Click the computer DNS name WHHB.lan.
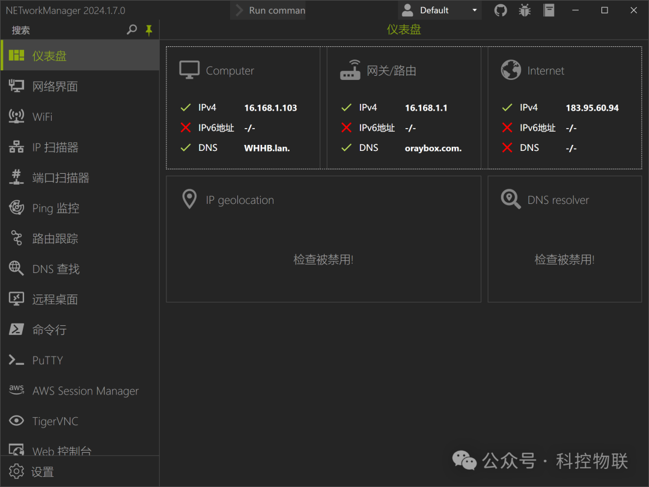This screenshot has height=487, width=649. [x=267, y=148]
